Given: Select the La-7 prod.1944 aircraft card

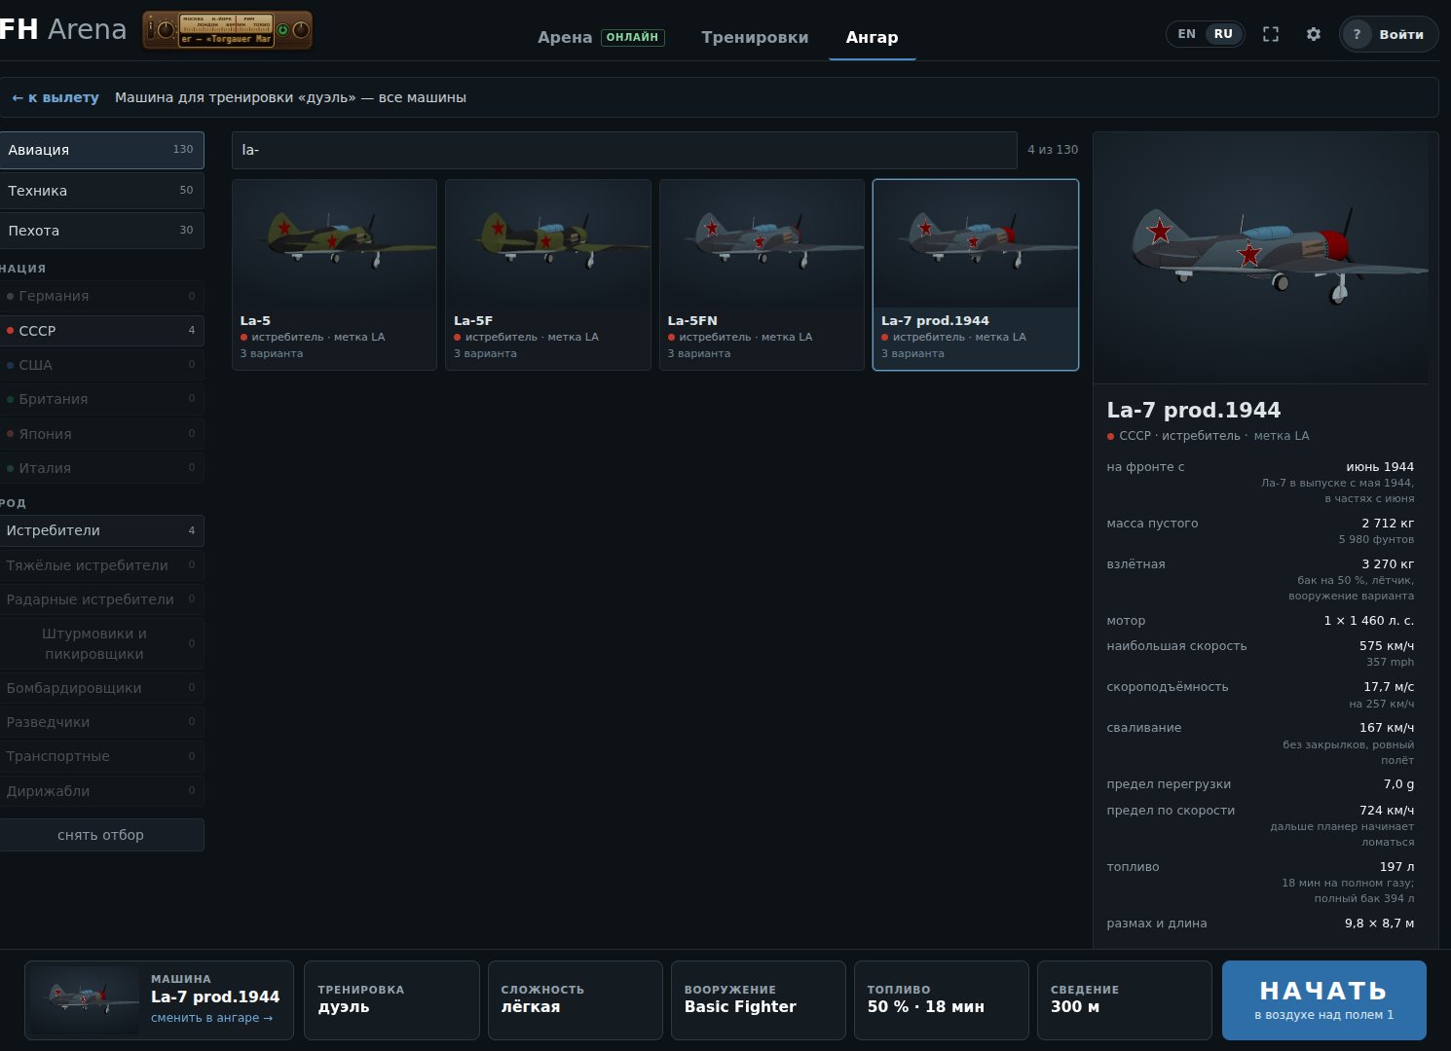Looking at the screenshot, I should pos(976,274).
